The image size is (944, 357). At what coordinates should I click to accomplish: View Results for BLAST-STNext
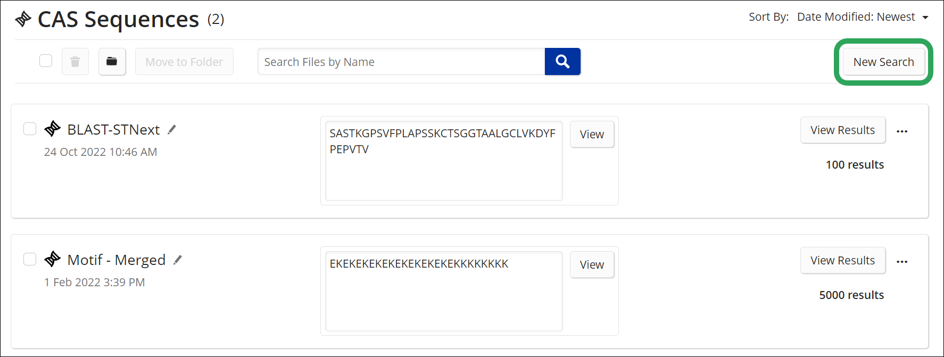[842, 130]
